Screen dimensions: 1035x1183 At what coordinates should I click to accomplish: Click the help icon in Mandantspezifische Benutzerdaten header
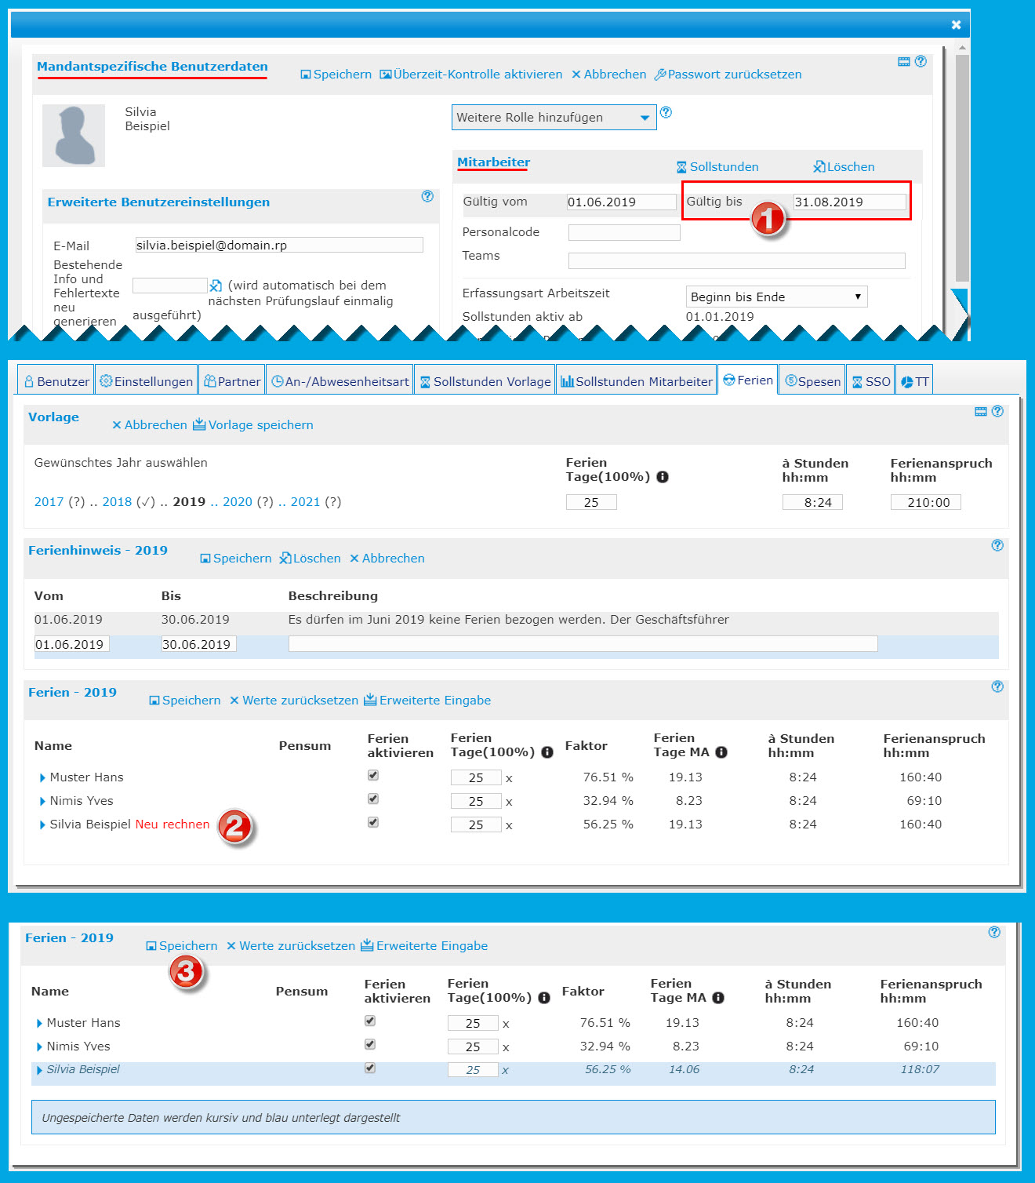click(x=921, y=61)
